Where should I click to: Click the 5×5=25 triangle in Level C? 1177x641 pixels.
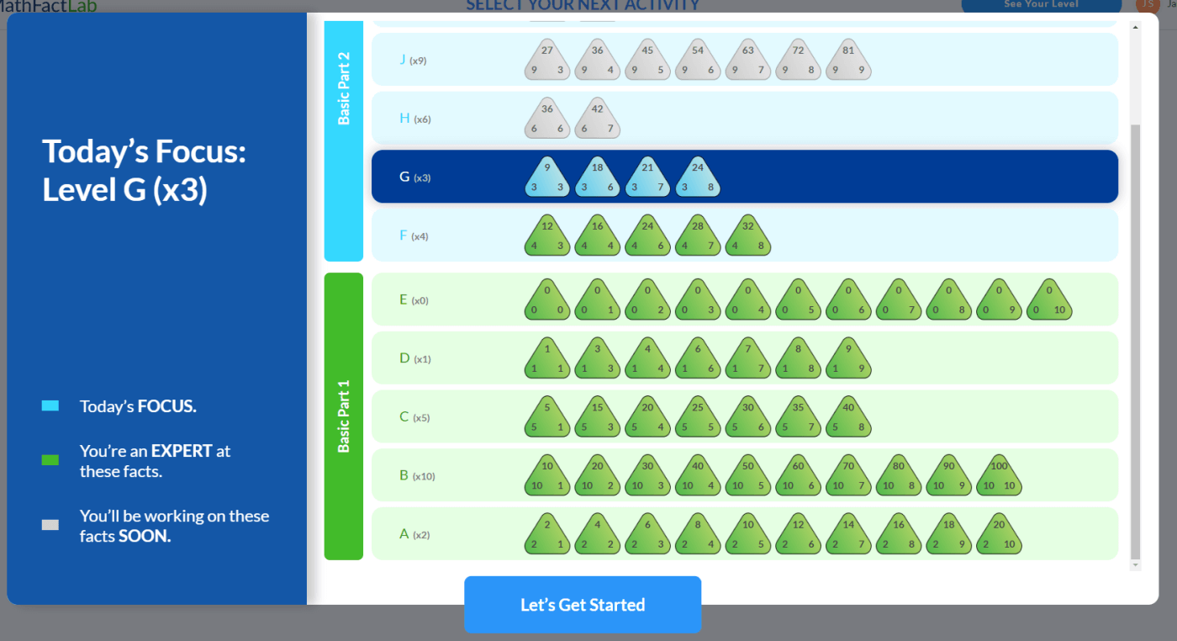click(697, 418)
